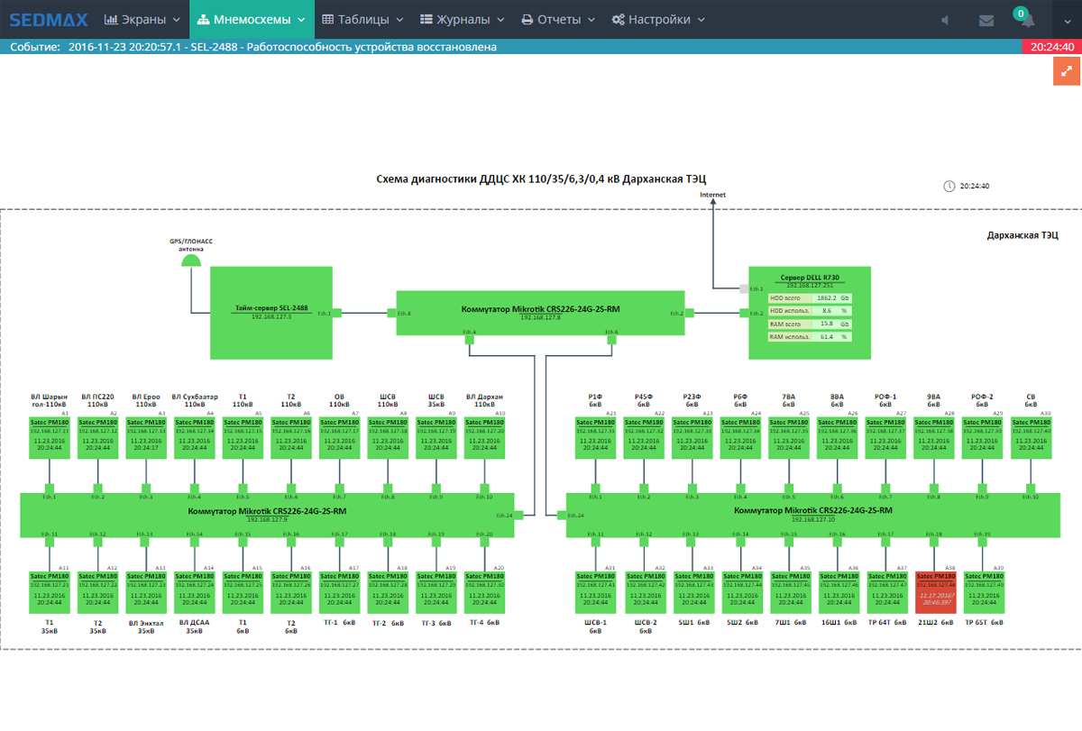Open notifications bell with 0 badge
Image resolution: width=1082 pixels, height=731 pixels.
pyautogui.click(x=1026, y=20)
